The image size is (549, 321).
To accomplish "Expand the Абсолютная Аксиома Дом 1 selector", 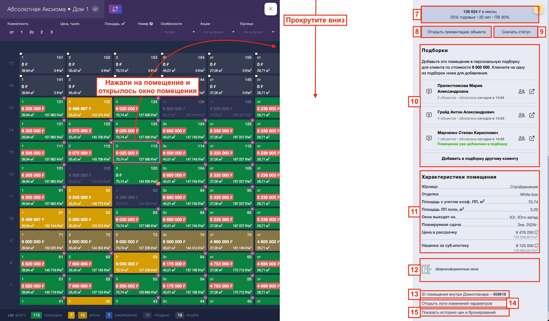I will (95, 9).
